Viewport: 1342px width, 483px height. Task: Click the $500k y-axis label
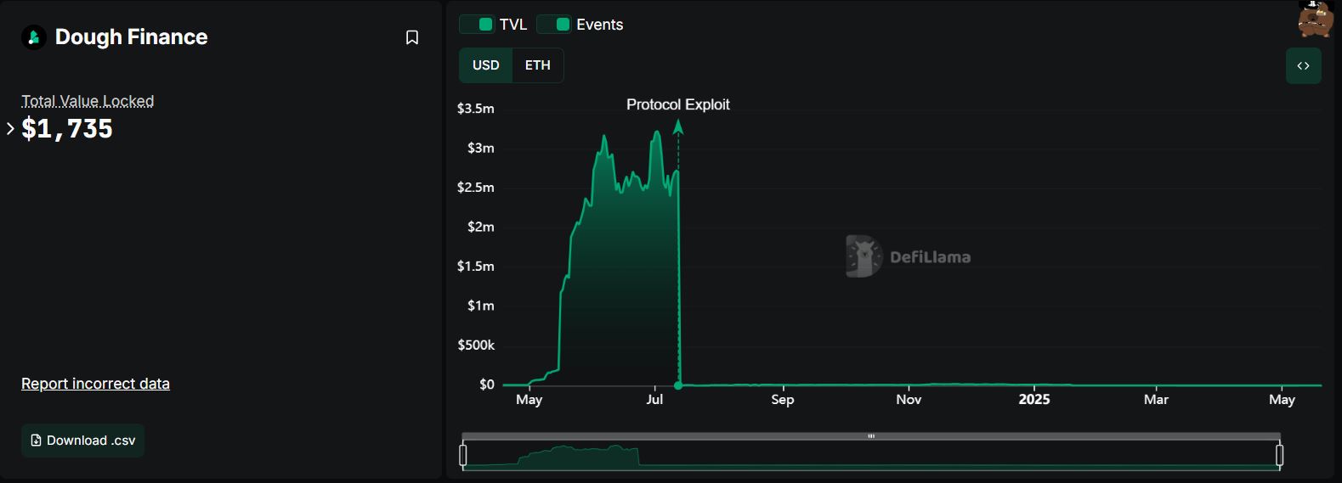coord(476,345)
